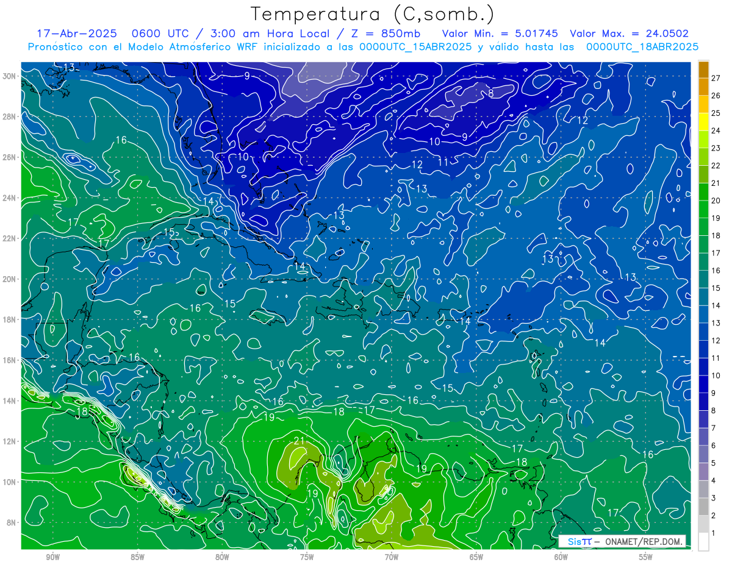
Task: Click the SisTT ONAMET/REP.DOM. logo box
Action: (x=622, y=541)
